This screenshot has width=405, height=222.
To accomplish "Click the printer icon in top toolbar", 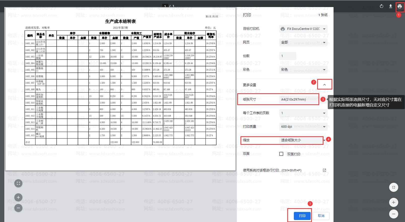I will tap(399, 6).
